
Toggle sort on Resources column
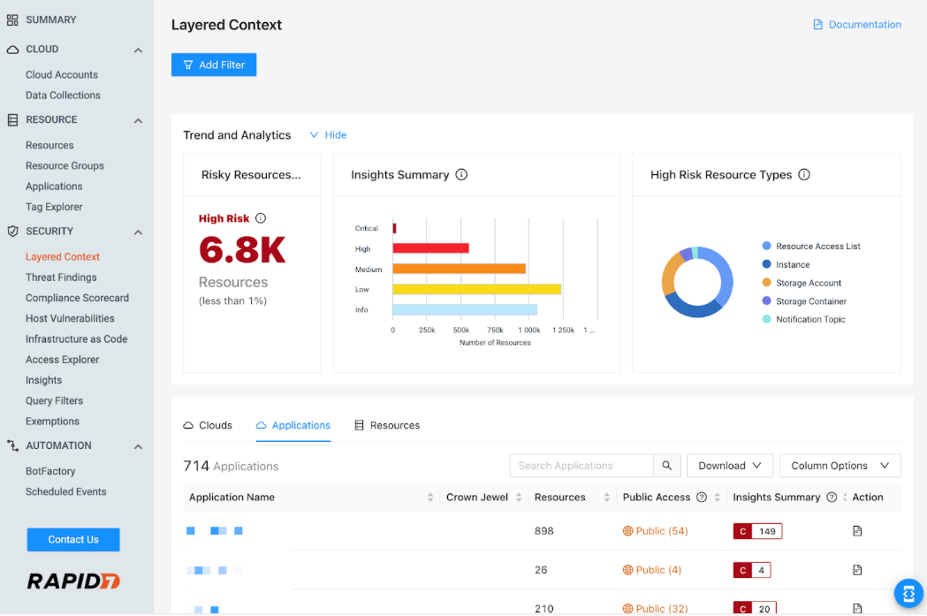[607, 498]
